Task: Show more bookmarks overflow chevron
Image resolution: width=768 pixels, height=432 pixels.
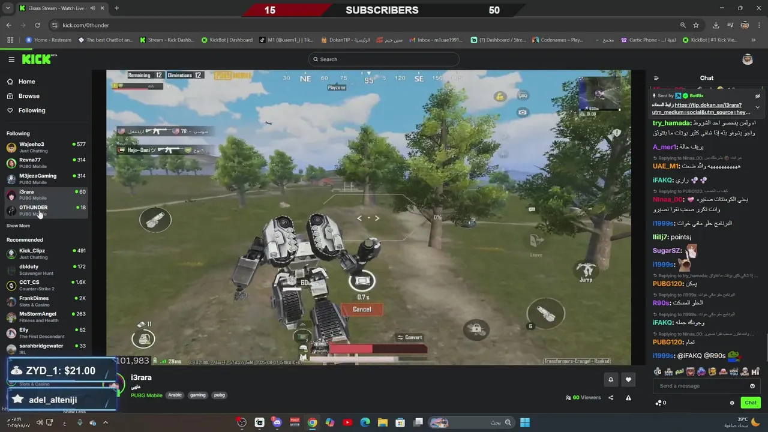Action: coord(753,40)
